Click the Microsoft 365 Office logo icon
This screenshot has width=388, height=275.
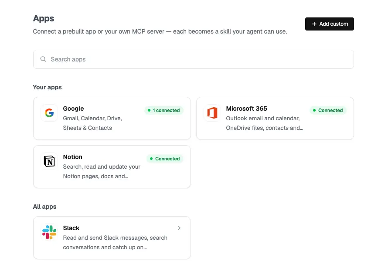tap(212, 113)
